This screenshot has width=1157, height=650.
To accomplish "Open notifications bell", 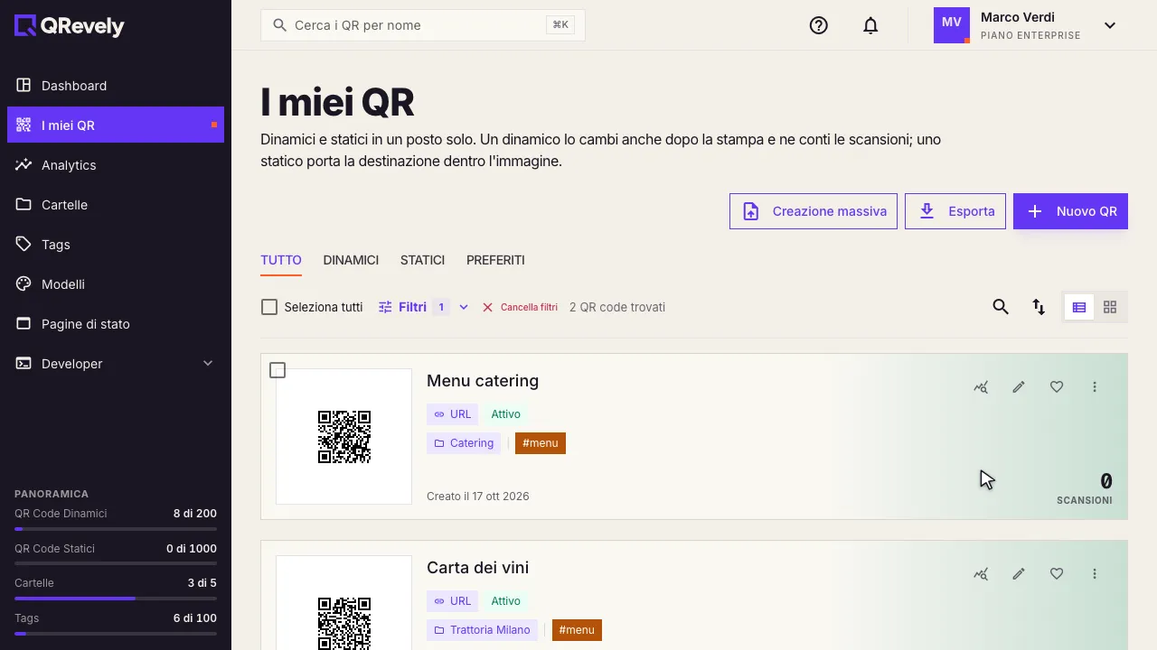I will pyautogui.click(x=870, y=25).
